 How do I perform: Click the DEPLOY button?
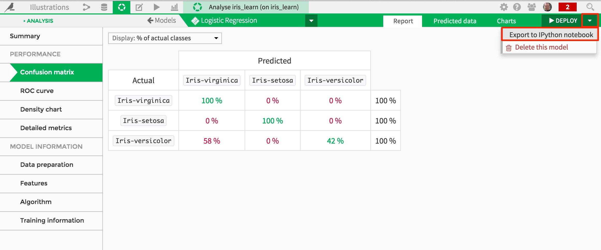562,21
